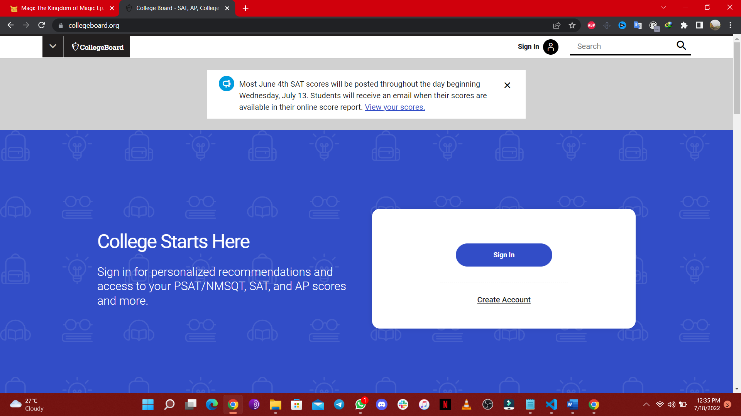This screenshot has width=741, height=416.
Task: Show hidden system tray icons chevron
Action: click(646, 404)
